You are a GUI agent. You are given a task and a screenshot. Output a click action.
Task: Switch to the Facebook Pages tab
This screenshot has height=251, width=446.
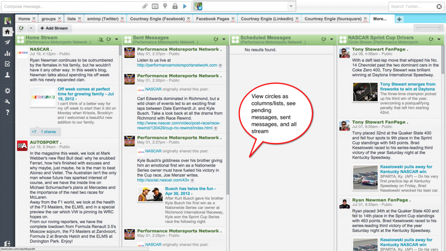pyautogui.click(x=213, y=19)
